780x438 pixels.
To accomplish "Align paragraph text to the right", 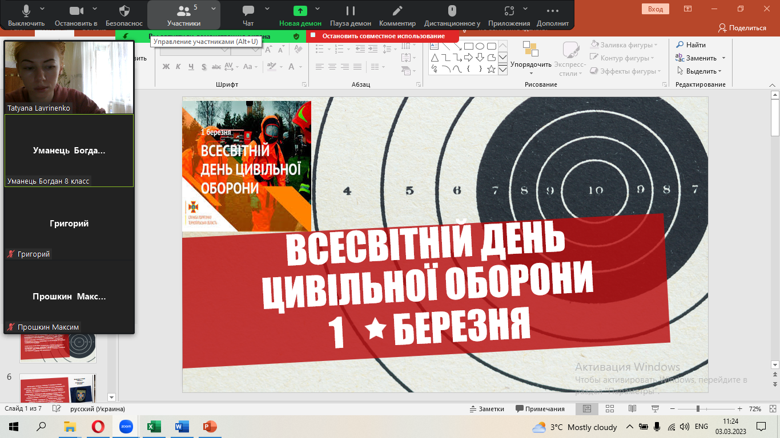I will click(x=345, y=67).
